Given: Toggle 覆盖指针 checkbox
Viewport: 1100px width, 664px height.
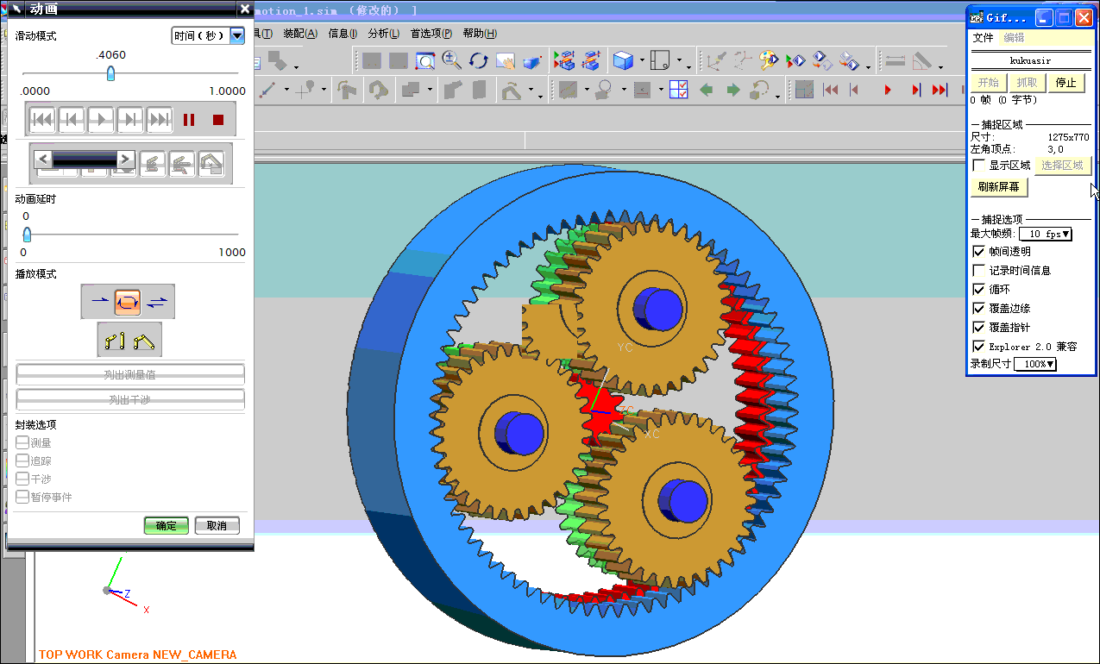Looking at the screenshot, I should point(978,327).
